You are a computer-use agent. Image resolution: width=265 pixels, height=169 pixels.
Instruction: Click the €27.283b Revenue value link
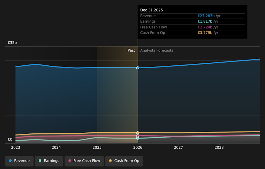[206, 16]
